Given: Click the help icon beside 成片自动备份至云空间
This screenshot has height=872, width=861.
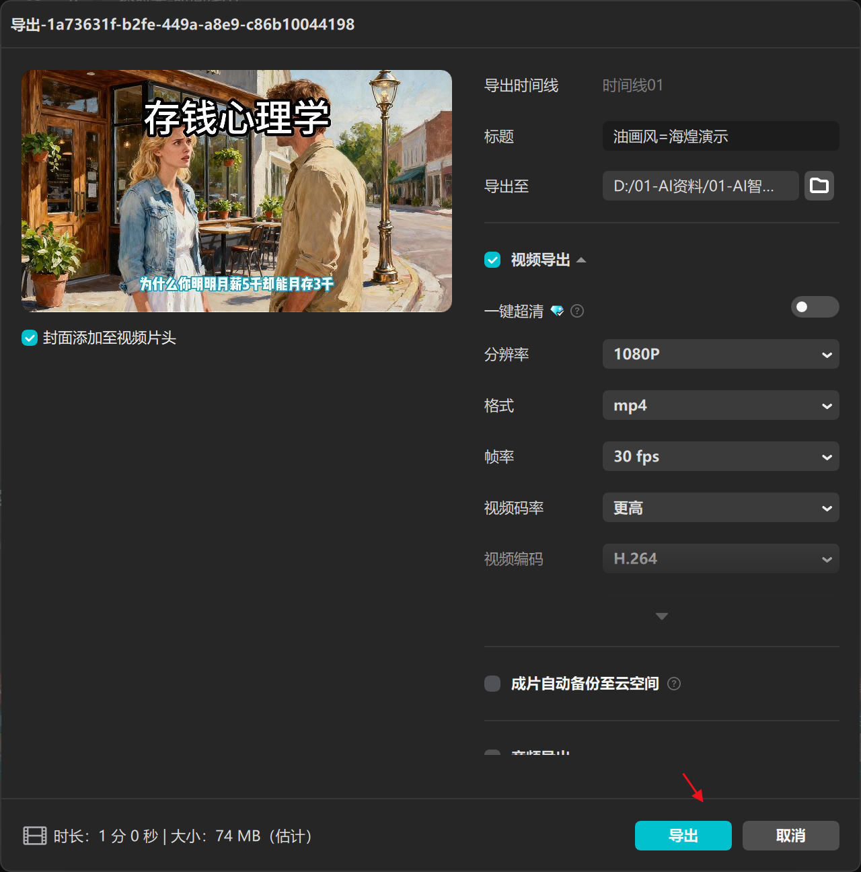Looking at the screenshot, I should 674,684.
